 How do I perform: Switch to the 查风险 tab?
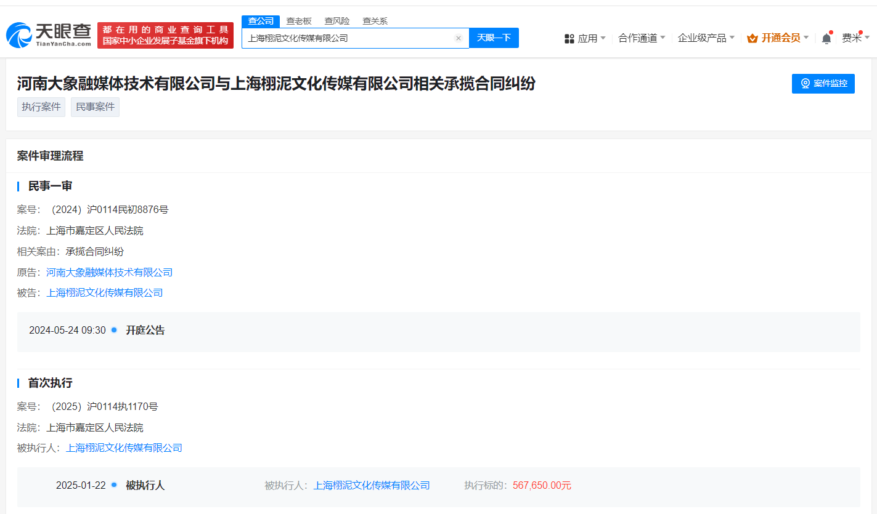coord(337,21)
